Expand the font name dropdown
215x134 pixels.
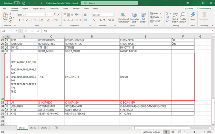45,15
